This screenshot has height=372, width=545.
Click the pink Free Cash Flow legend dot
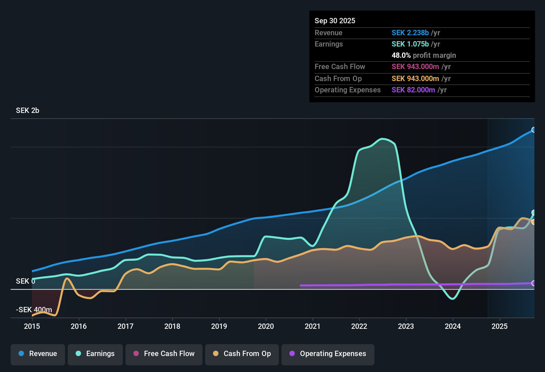click(135, 353)
